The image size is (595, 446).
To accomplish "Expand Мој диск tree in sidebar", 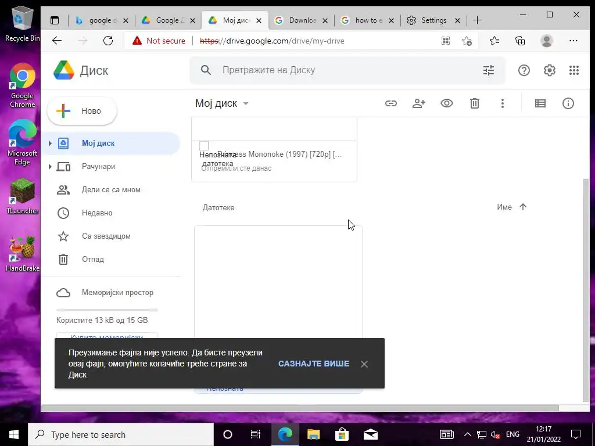I will (50, 143).
